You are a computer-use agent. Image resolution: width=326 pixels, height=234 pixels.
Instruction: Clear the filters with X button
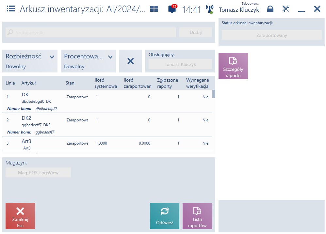pos(131,61)
